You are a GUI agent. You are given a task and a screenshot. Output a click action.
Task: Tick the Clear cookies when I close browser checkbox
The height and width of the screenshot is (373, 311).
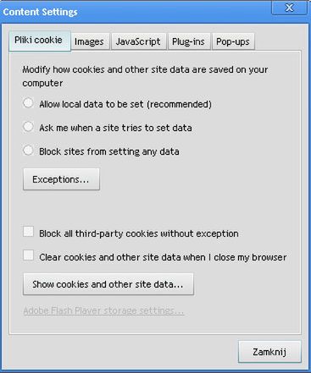(28, 255)
